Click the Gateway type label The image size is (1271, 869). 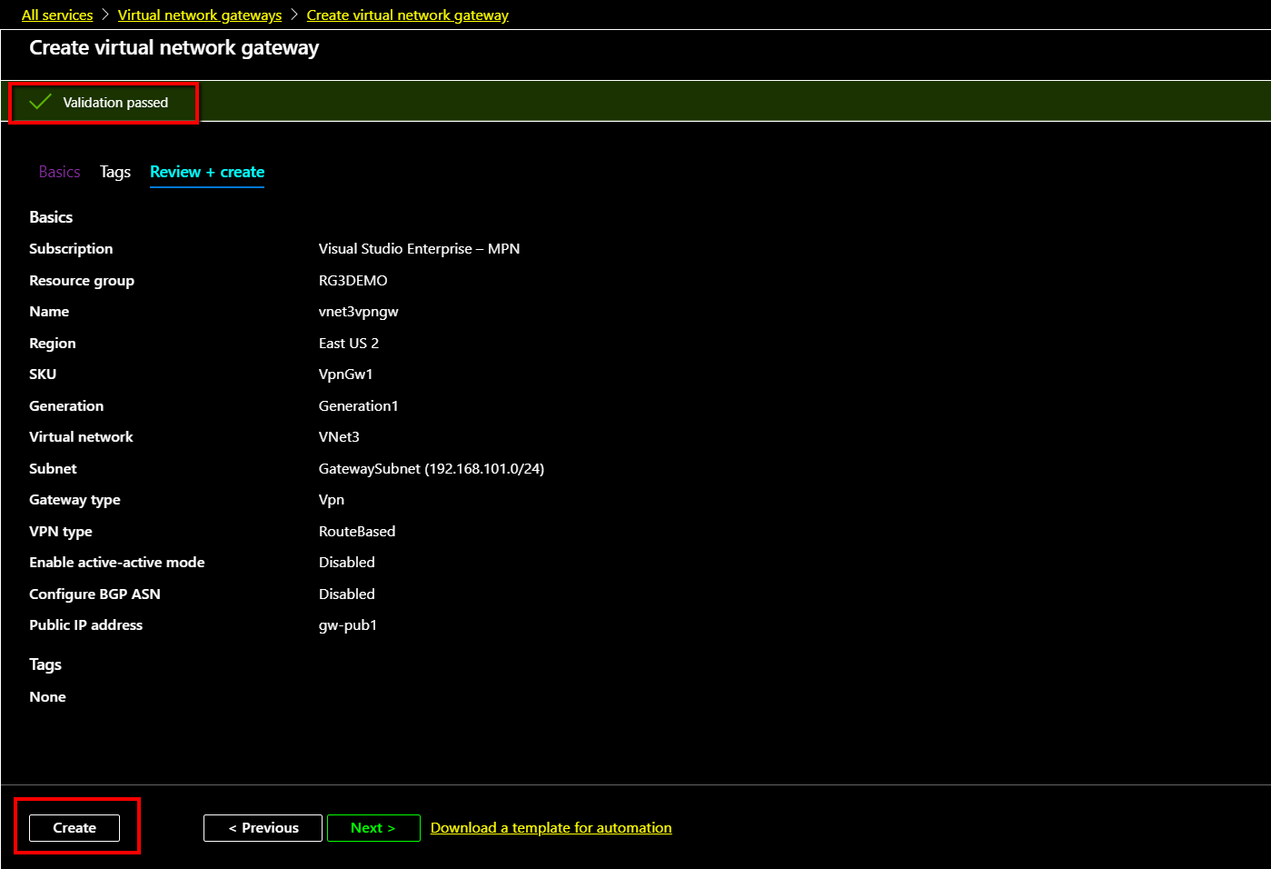74,500
